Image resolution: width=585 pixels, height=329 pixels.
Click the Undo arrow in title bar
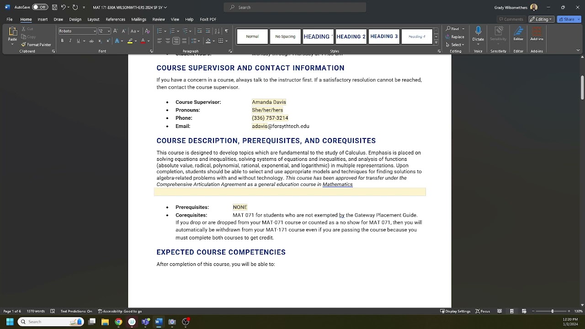[64, 7]
